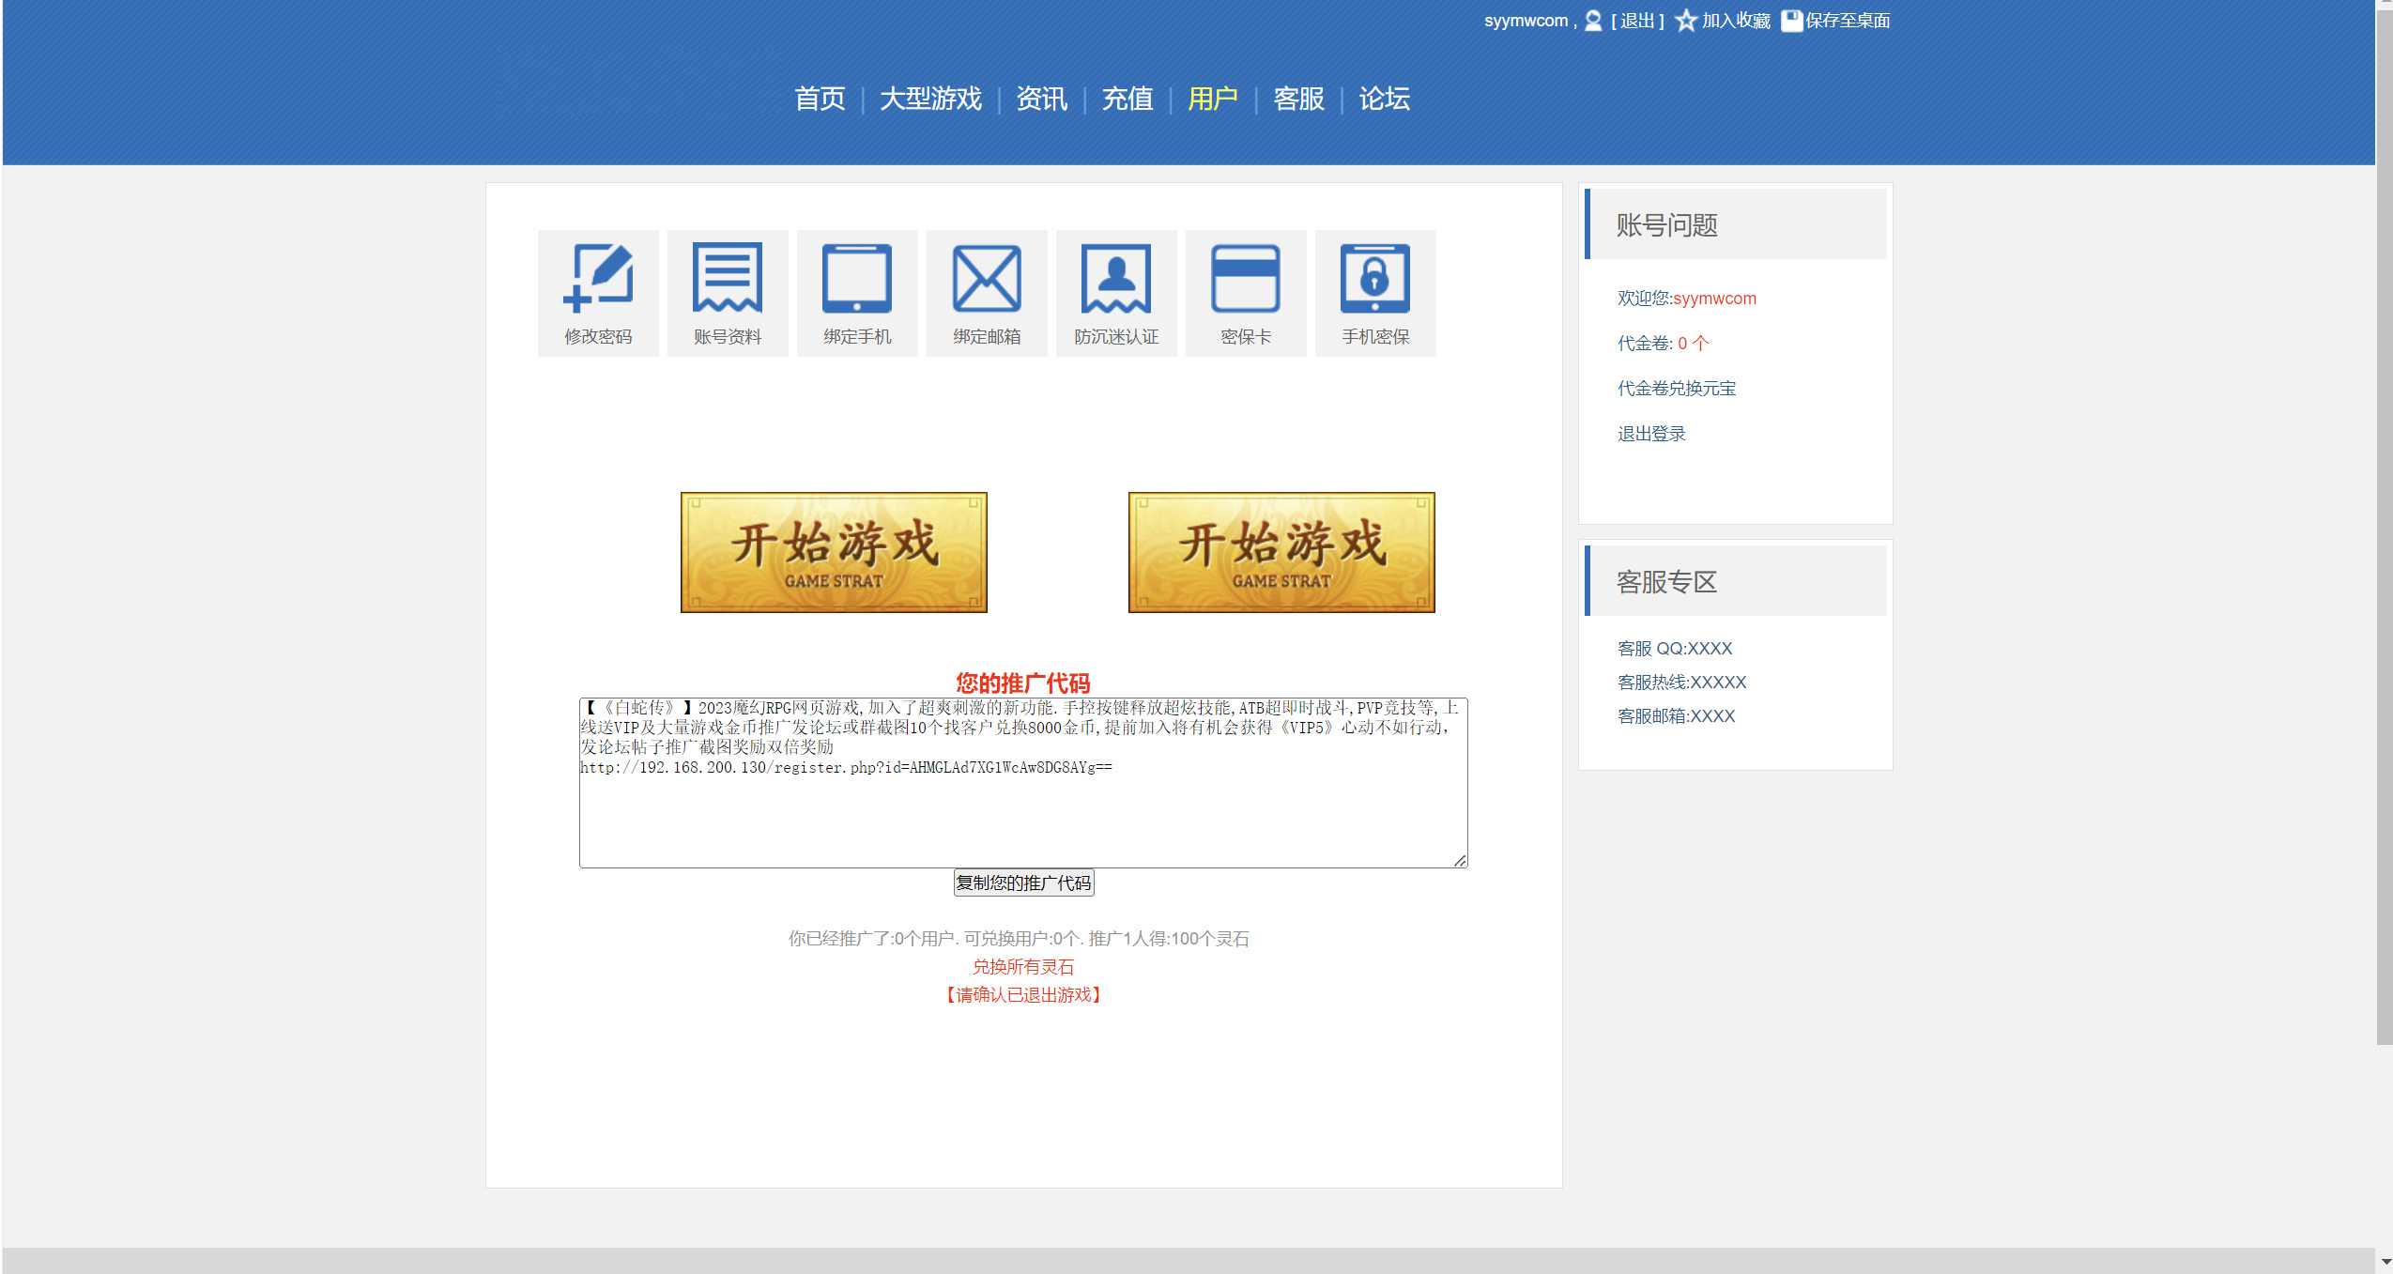Select 论坛 forum in navigation

point(1384,99)
